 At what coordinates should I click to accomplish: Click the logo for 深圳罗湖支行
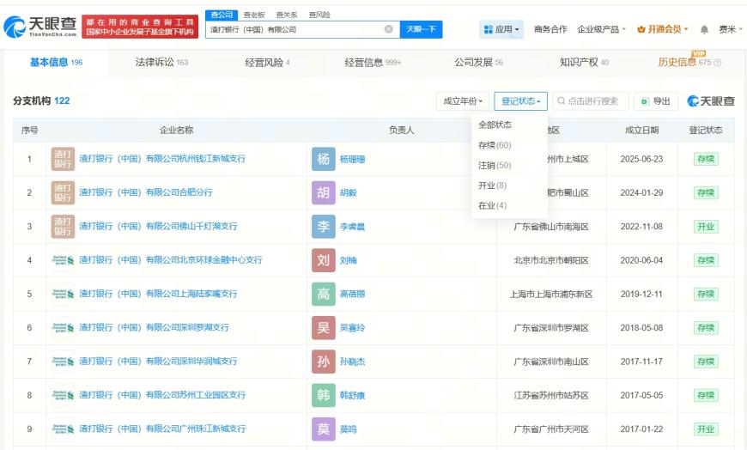[x=63, y=328]
